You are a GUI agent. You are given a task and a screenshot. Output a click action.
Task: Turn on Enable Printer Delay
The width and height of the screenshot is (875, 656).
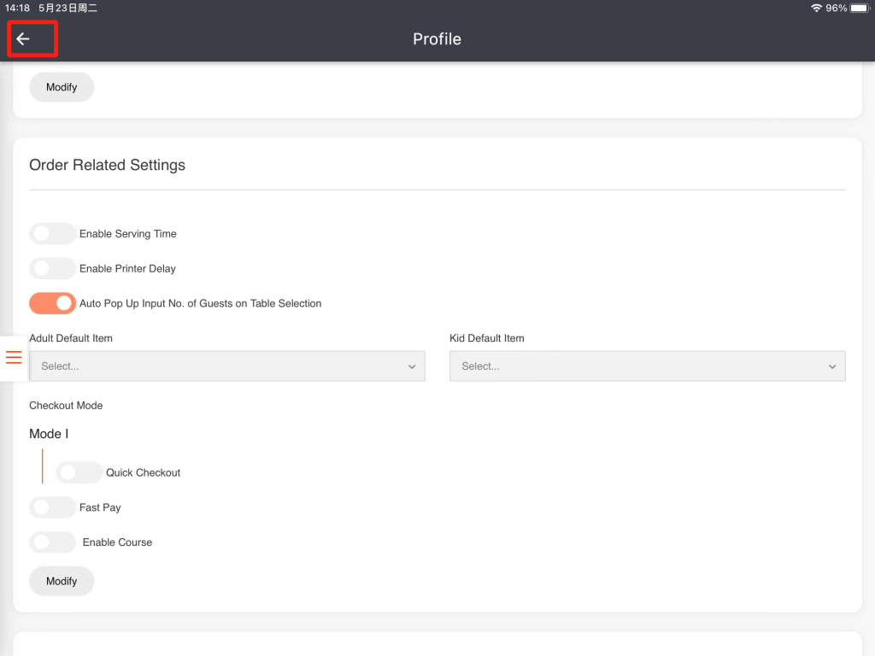52,269
